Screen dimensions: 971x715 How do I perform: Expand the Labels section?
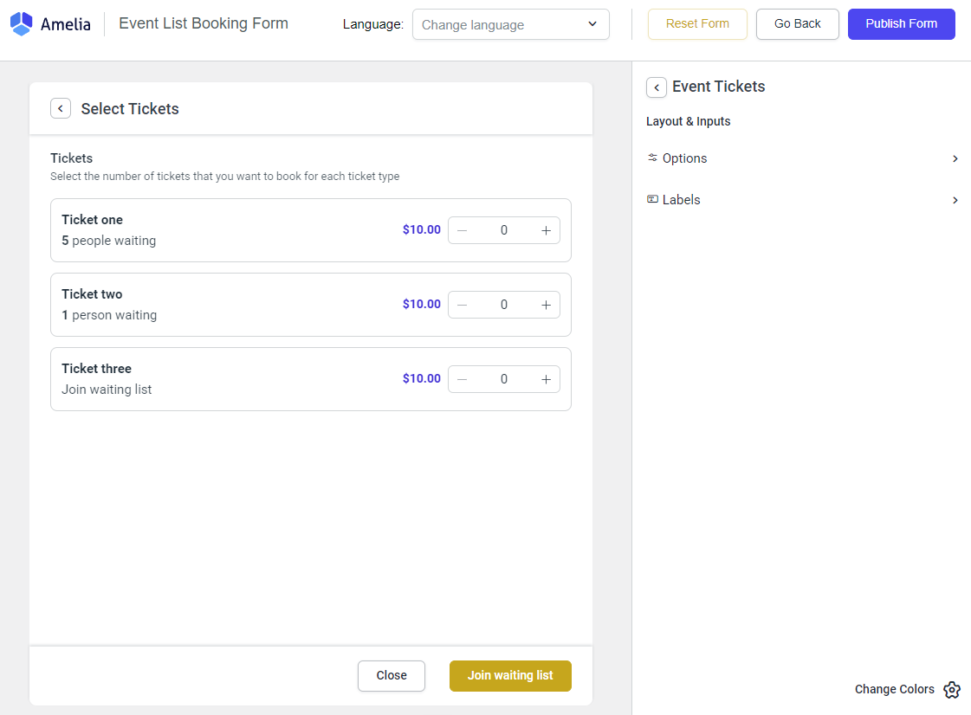802,200
